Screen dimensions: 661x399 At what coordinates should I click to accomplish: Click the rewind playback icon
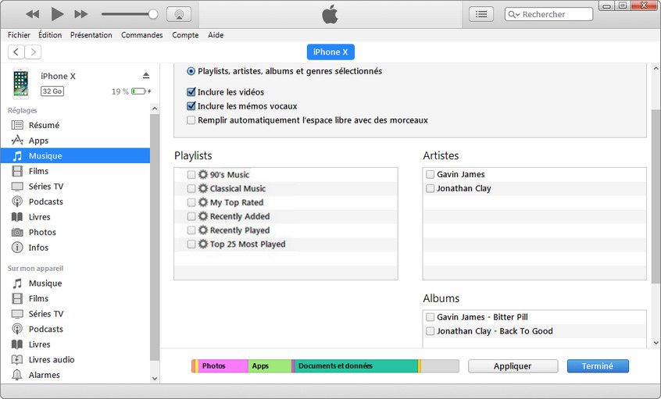tap(33, 14)
